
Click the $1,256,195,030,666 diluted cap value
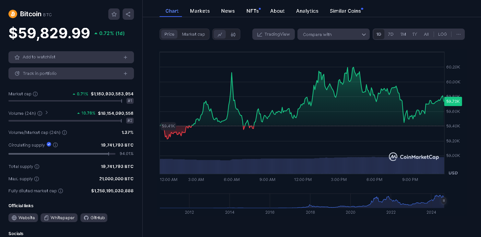112,191
